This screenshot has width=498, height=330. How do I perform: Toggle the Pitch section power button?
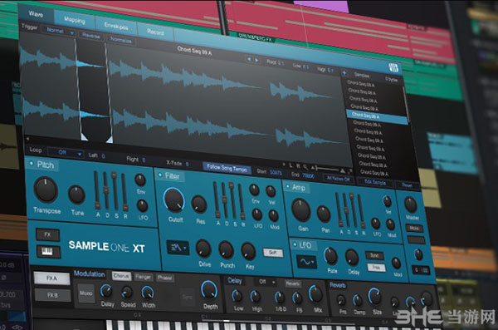point(32,164)
